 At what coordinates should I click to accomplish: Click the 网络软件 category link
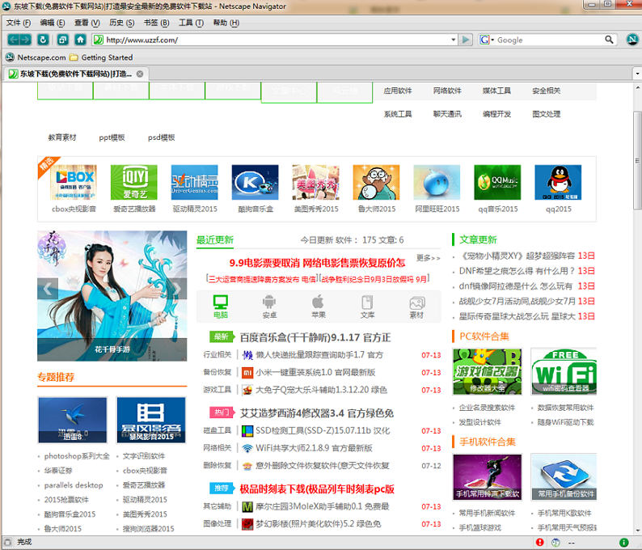pyautogui.click(x=447, y=91)
